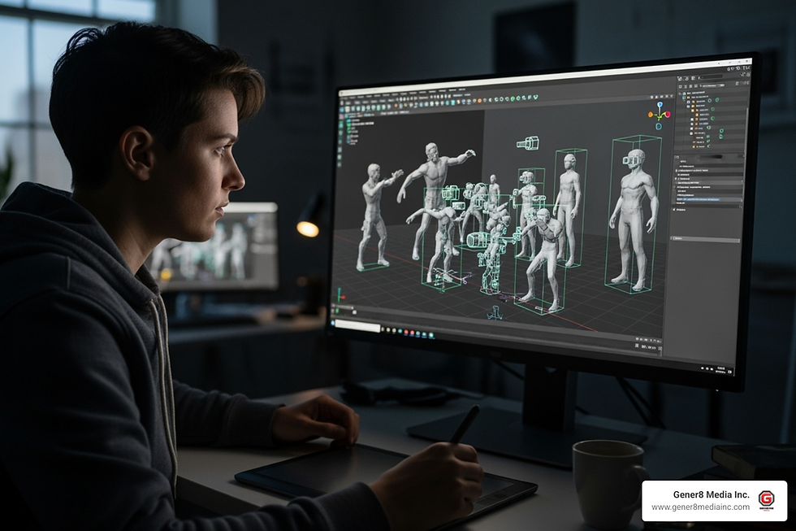Select the floating wireframe camera object in the viewport
This screenshot has height=531, width=796.
(x=528, y=143)
